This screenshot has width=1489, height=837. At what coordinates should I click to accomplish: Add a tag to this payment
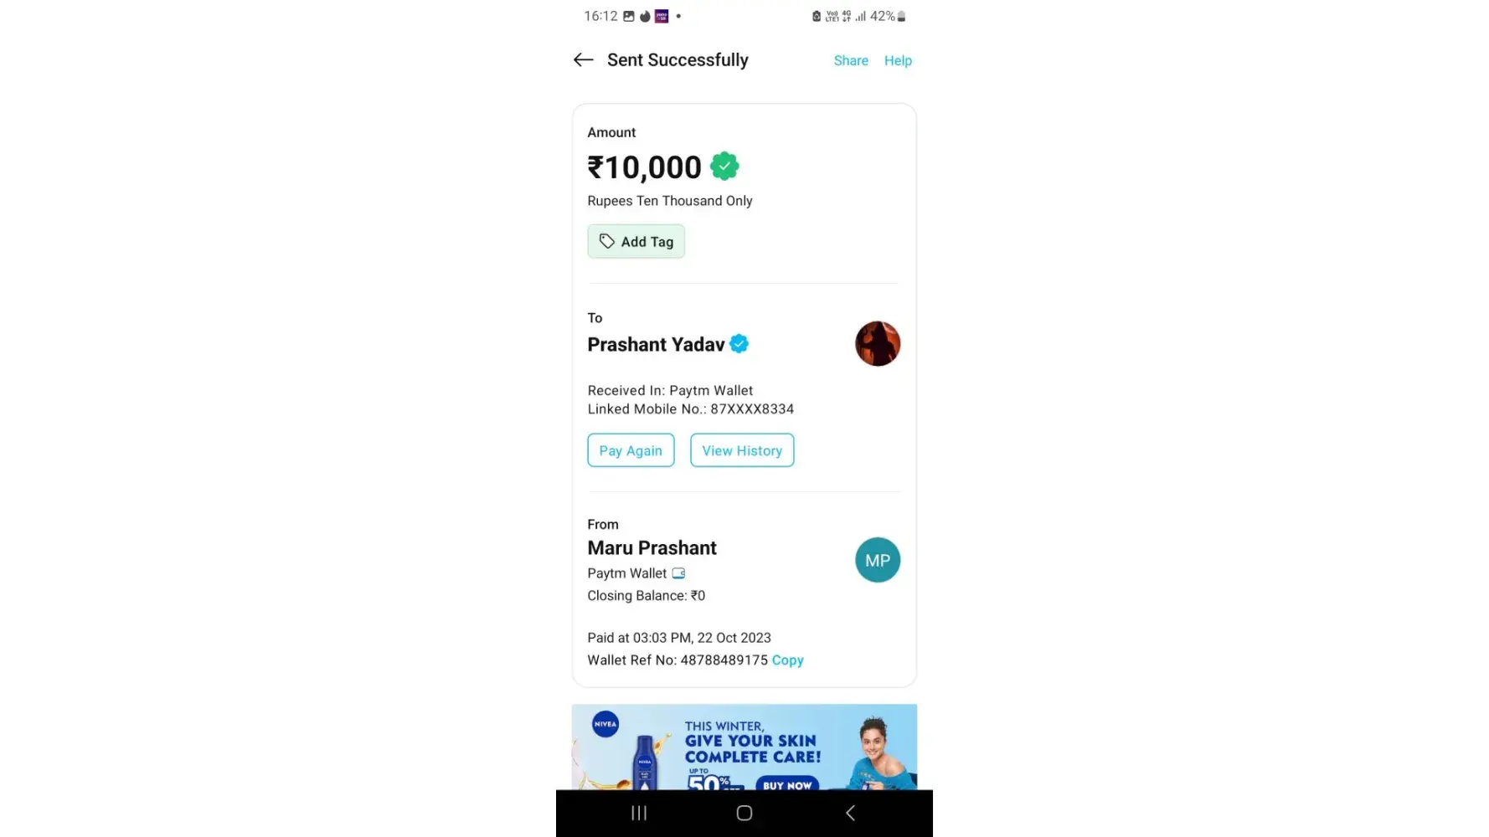[x=636, y=241]
